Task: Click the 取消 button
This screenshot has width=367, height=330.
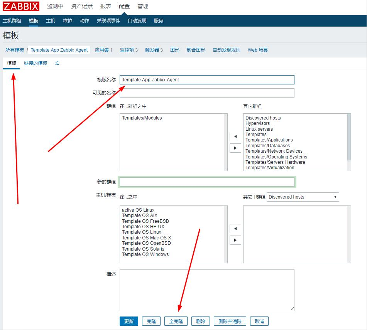Action: tap(259, 322)
